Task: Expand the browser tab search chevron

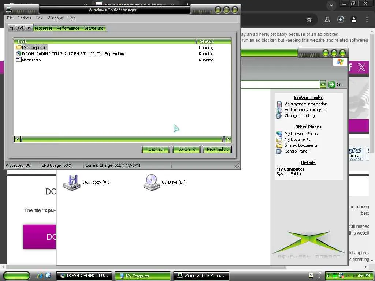Action: 331,5
